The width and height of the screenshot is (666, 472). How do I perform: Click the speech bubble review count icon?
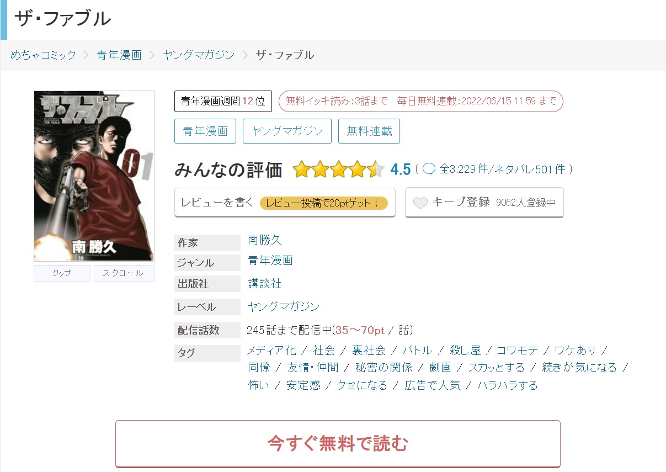(x=429, y=169)
